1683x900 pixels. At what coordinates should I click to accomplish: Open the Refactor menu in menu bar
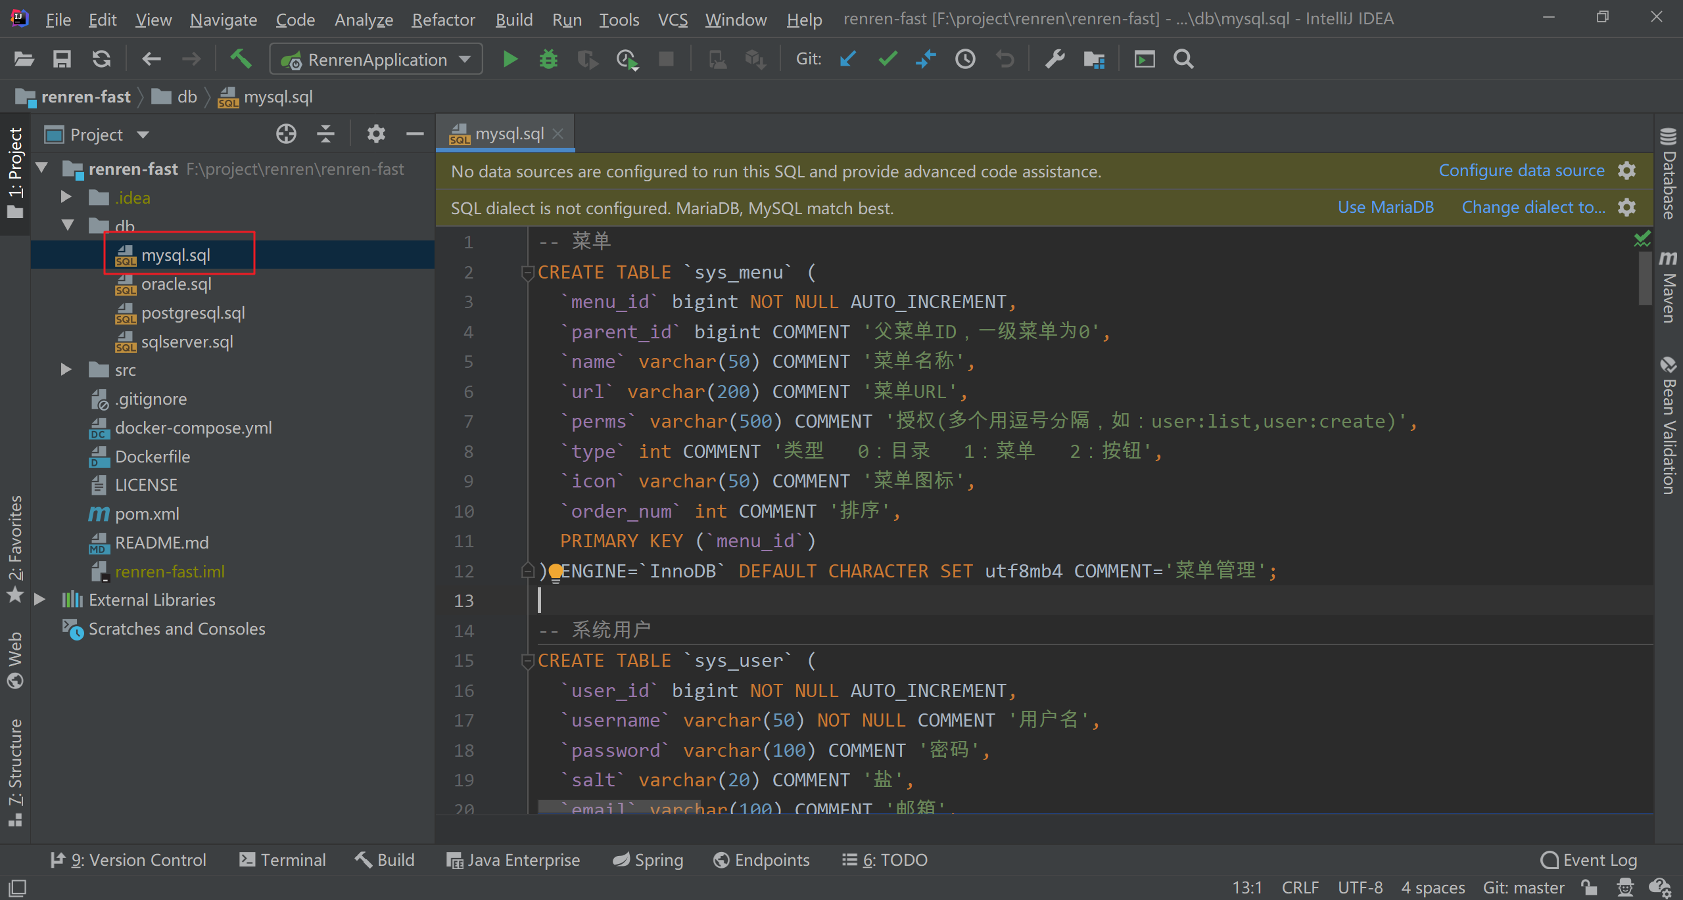coord(442,19)
